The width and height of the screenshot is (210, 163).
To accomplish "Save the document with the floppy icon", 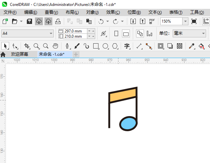I will tap(29, 21).
